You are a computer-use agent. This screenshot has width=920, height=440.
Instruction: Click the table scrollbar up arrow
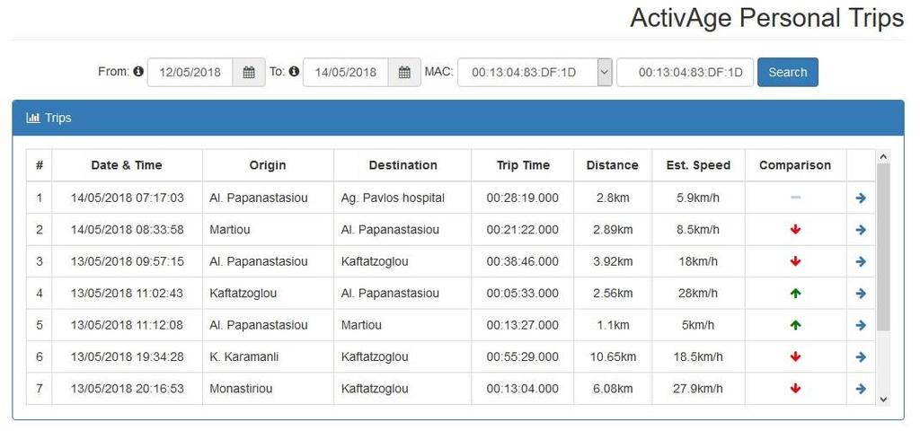coord(883,156)
